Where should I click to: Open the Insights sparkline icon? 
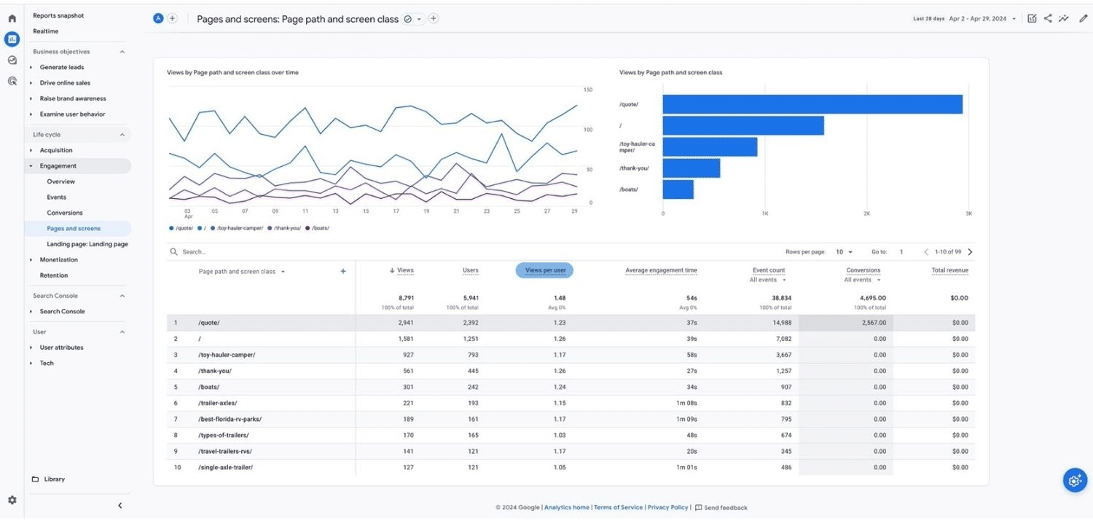tap(1064, 18)
